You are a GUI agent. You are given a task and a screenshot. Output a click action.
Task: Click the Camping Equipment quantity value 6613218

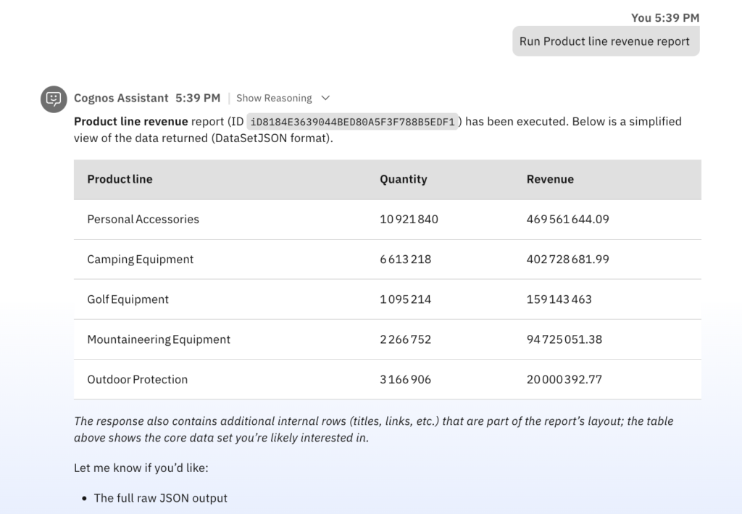click(405, 259)
